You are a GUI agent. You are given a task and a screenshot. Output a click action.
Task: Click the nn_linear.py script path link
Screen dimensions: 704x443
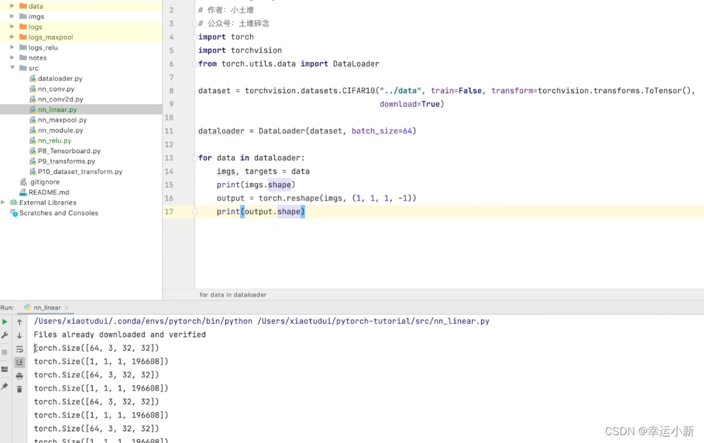374,321
